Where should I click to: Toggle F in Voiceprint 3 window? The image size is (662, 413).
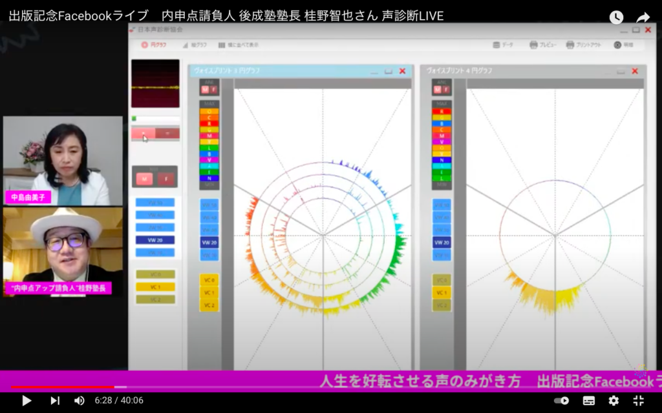pyautogui.click(x=213, y=89)
